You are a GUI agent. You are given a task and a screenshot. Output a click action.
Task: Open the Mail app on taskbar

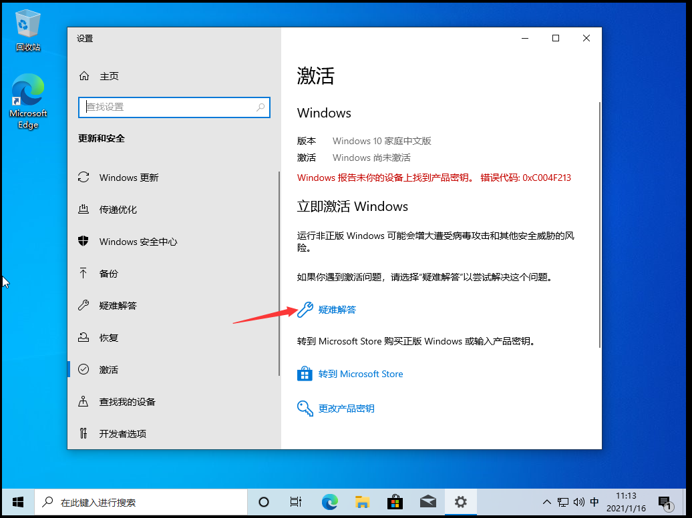coord(427,502)
